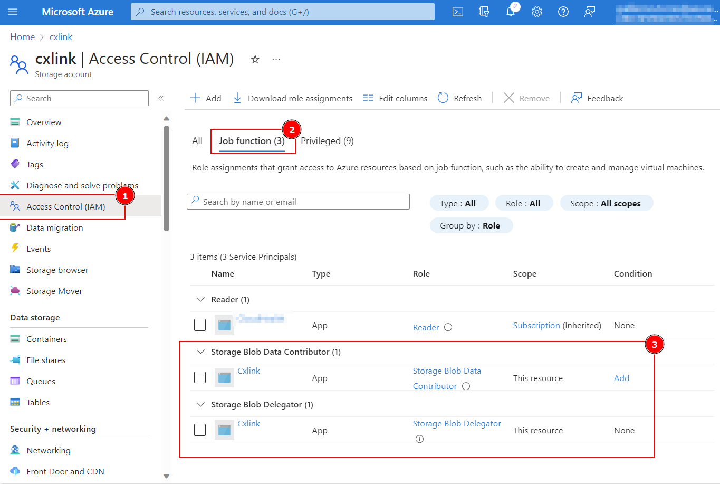The height and width of the screenshot is (484, 720).
Task: Open Tags in sidebar
Action: coord(35,164)
